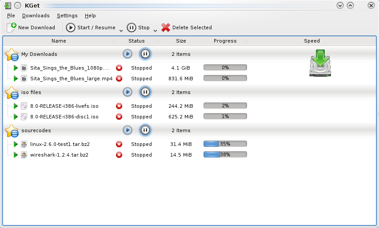This screenshot has height=228, width=379.
Task: Sort by the Name column header
Action: pyautogui.click(x=59, y=41)
